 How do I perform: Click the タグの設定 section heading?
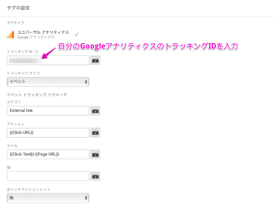click(x=18, y=8)
